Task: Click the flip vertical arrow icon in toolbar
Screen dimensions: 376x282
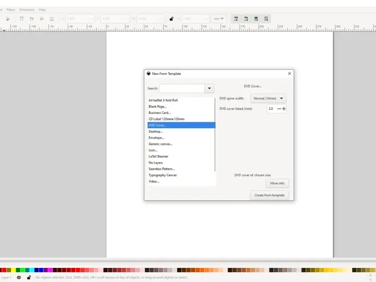Action: pyautogui.click(x=8, y=19)
